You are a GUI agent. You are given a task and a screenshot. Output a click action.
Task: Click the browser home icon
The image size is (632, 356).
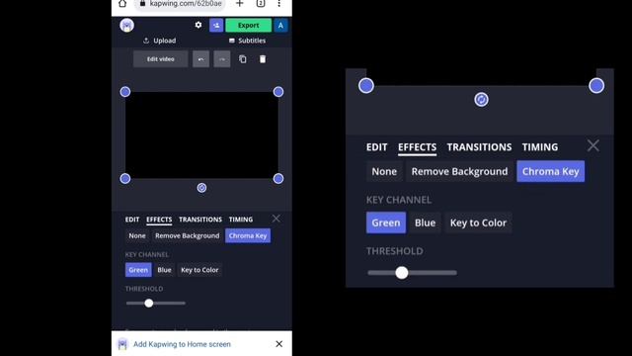click(x=122, y=4)
